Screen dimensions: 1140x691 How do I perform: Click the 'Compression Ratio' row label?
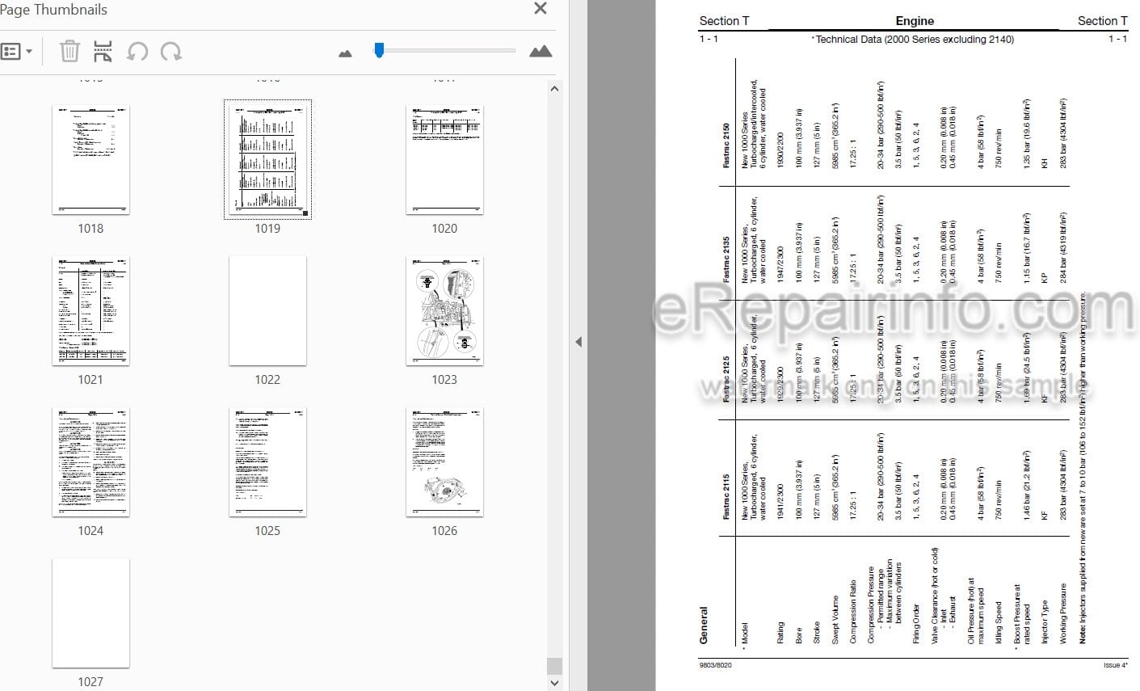click(x=852, y=611)
